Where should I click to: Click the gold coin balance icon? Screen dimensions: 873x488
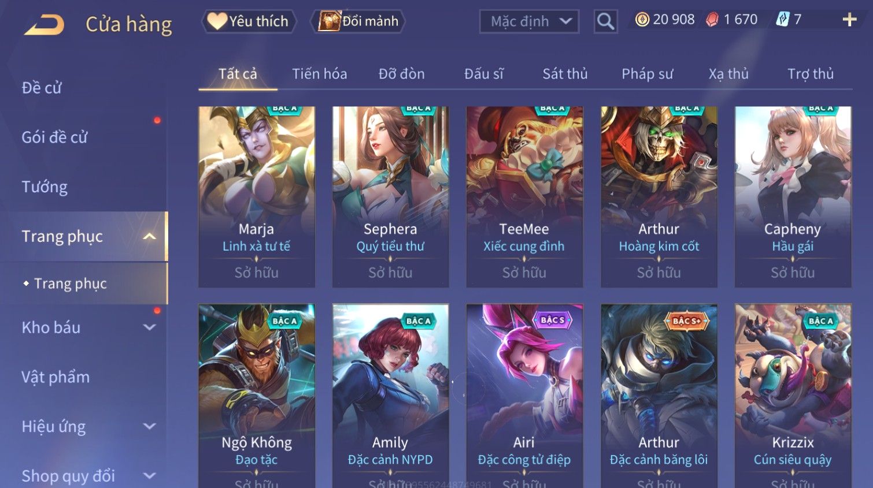tap(642, 20)
